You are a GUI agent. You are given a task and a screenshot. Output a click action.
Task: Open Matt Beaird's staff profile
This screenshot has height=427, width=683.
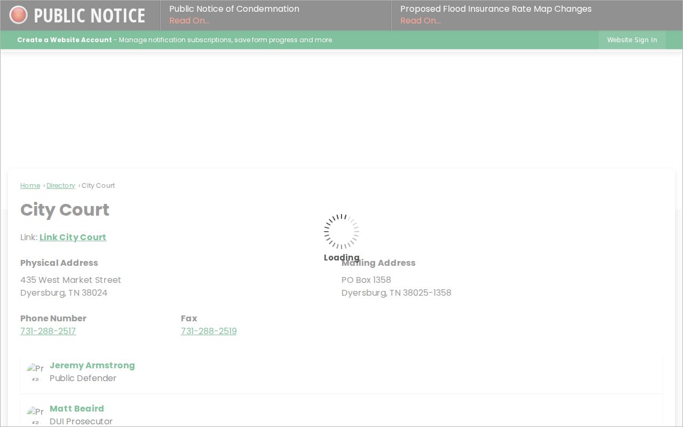click(x=77, y=409)
